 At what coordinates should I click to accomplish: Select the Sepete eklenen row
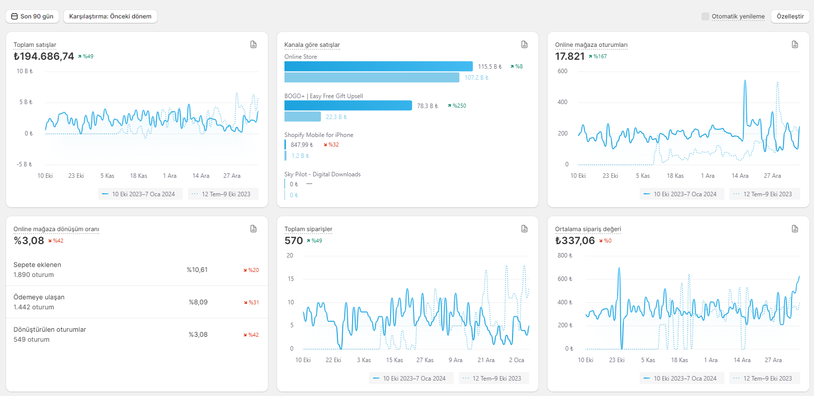pos(137,269)
